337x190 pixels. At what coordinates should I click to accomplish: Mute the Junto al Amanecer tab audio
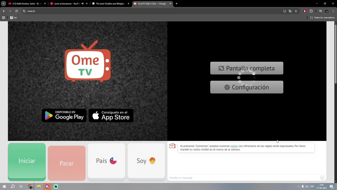[x=82, y=4]
